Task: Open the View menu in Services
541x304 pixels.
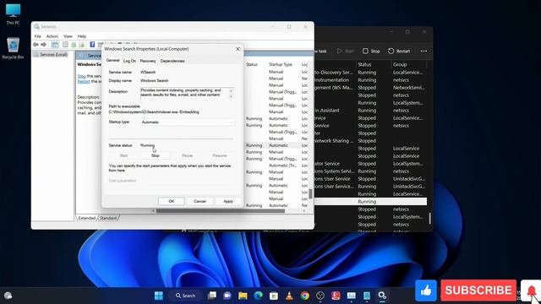Action: click(68, 36)
